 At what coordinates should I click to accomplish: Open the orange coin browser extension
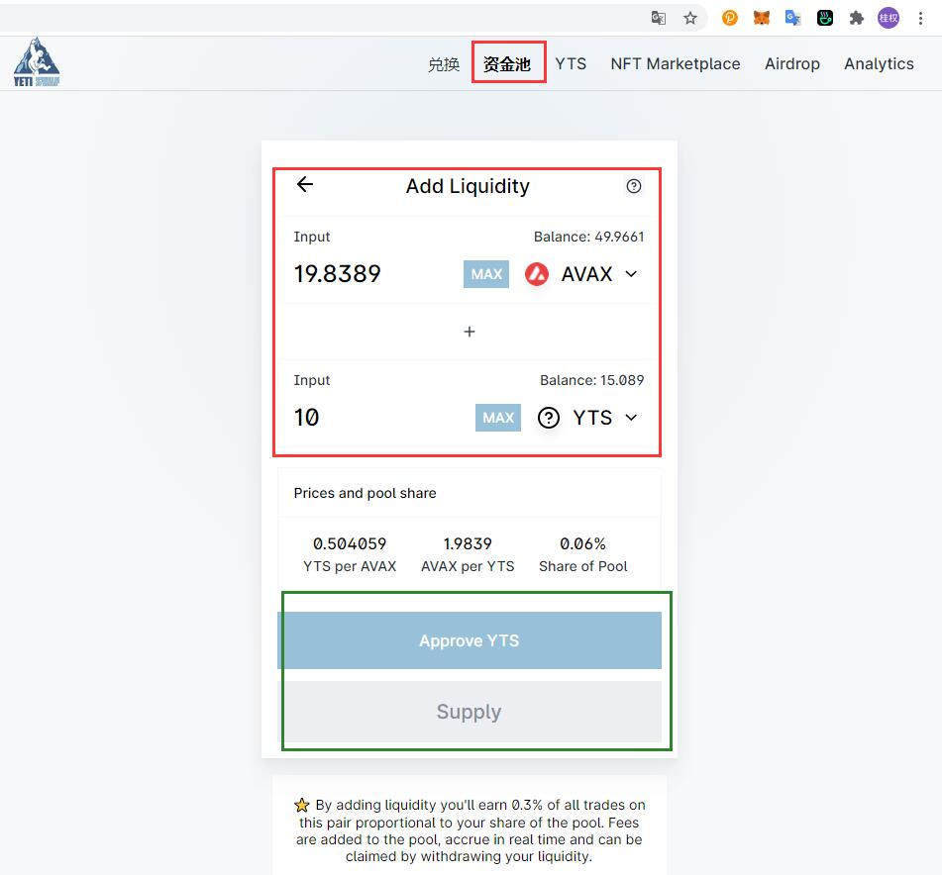pos(729,18)
